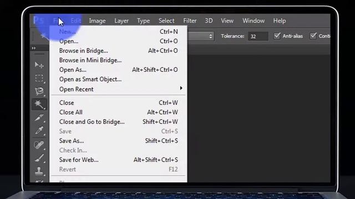The width and height of the screenshot is (355, 199).
Task: Select the Move tool
Action: (39, 65)
